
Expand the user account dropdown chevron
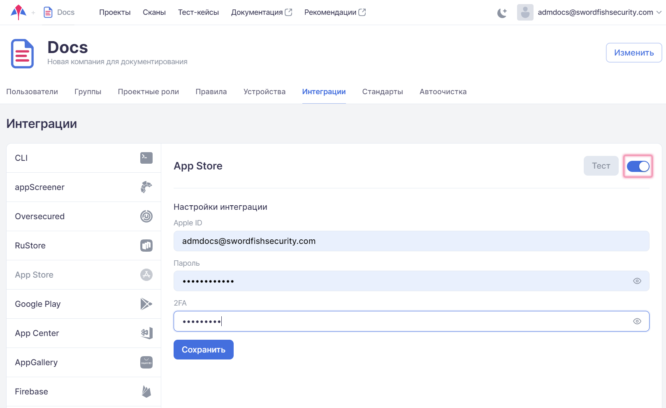659,12
